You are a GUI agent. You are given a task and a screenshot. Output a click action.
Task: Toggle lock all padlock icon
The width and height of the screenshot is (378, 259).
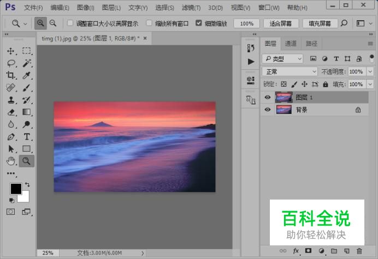[326, 85]
